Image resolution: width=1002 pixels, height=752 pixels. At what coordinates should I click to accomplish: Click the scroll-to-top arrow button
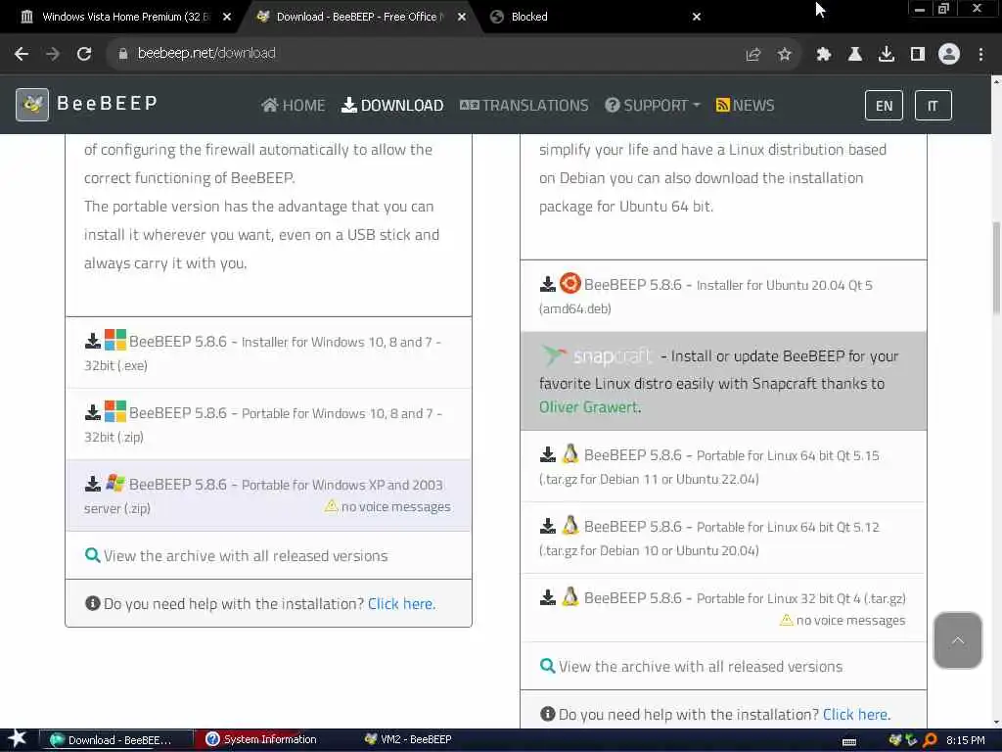pyautogui.click(x=957, y=640)
